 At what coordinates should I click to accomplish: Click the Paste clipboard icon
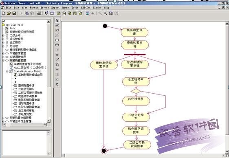pos(32,13)
